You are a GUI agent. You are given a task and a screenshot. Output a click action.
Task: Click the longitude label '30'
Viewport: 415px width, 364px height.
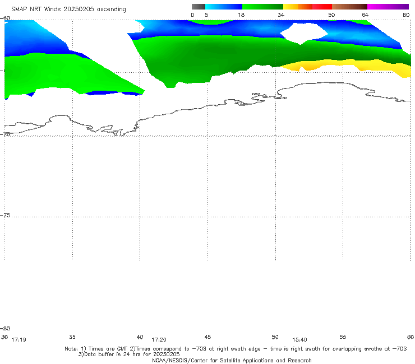[x=4, y=337]
